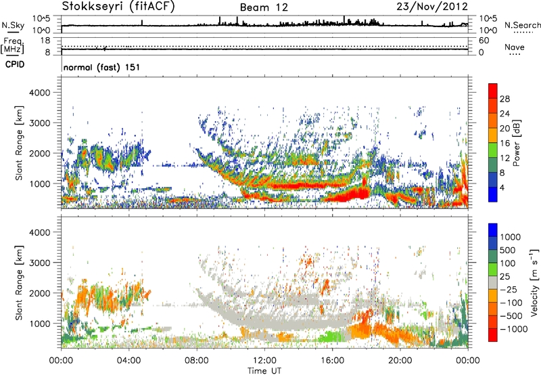541x375 pixels.
Task: Pick the grey segment of velocity colorbar
Action: coord(493,282)
